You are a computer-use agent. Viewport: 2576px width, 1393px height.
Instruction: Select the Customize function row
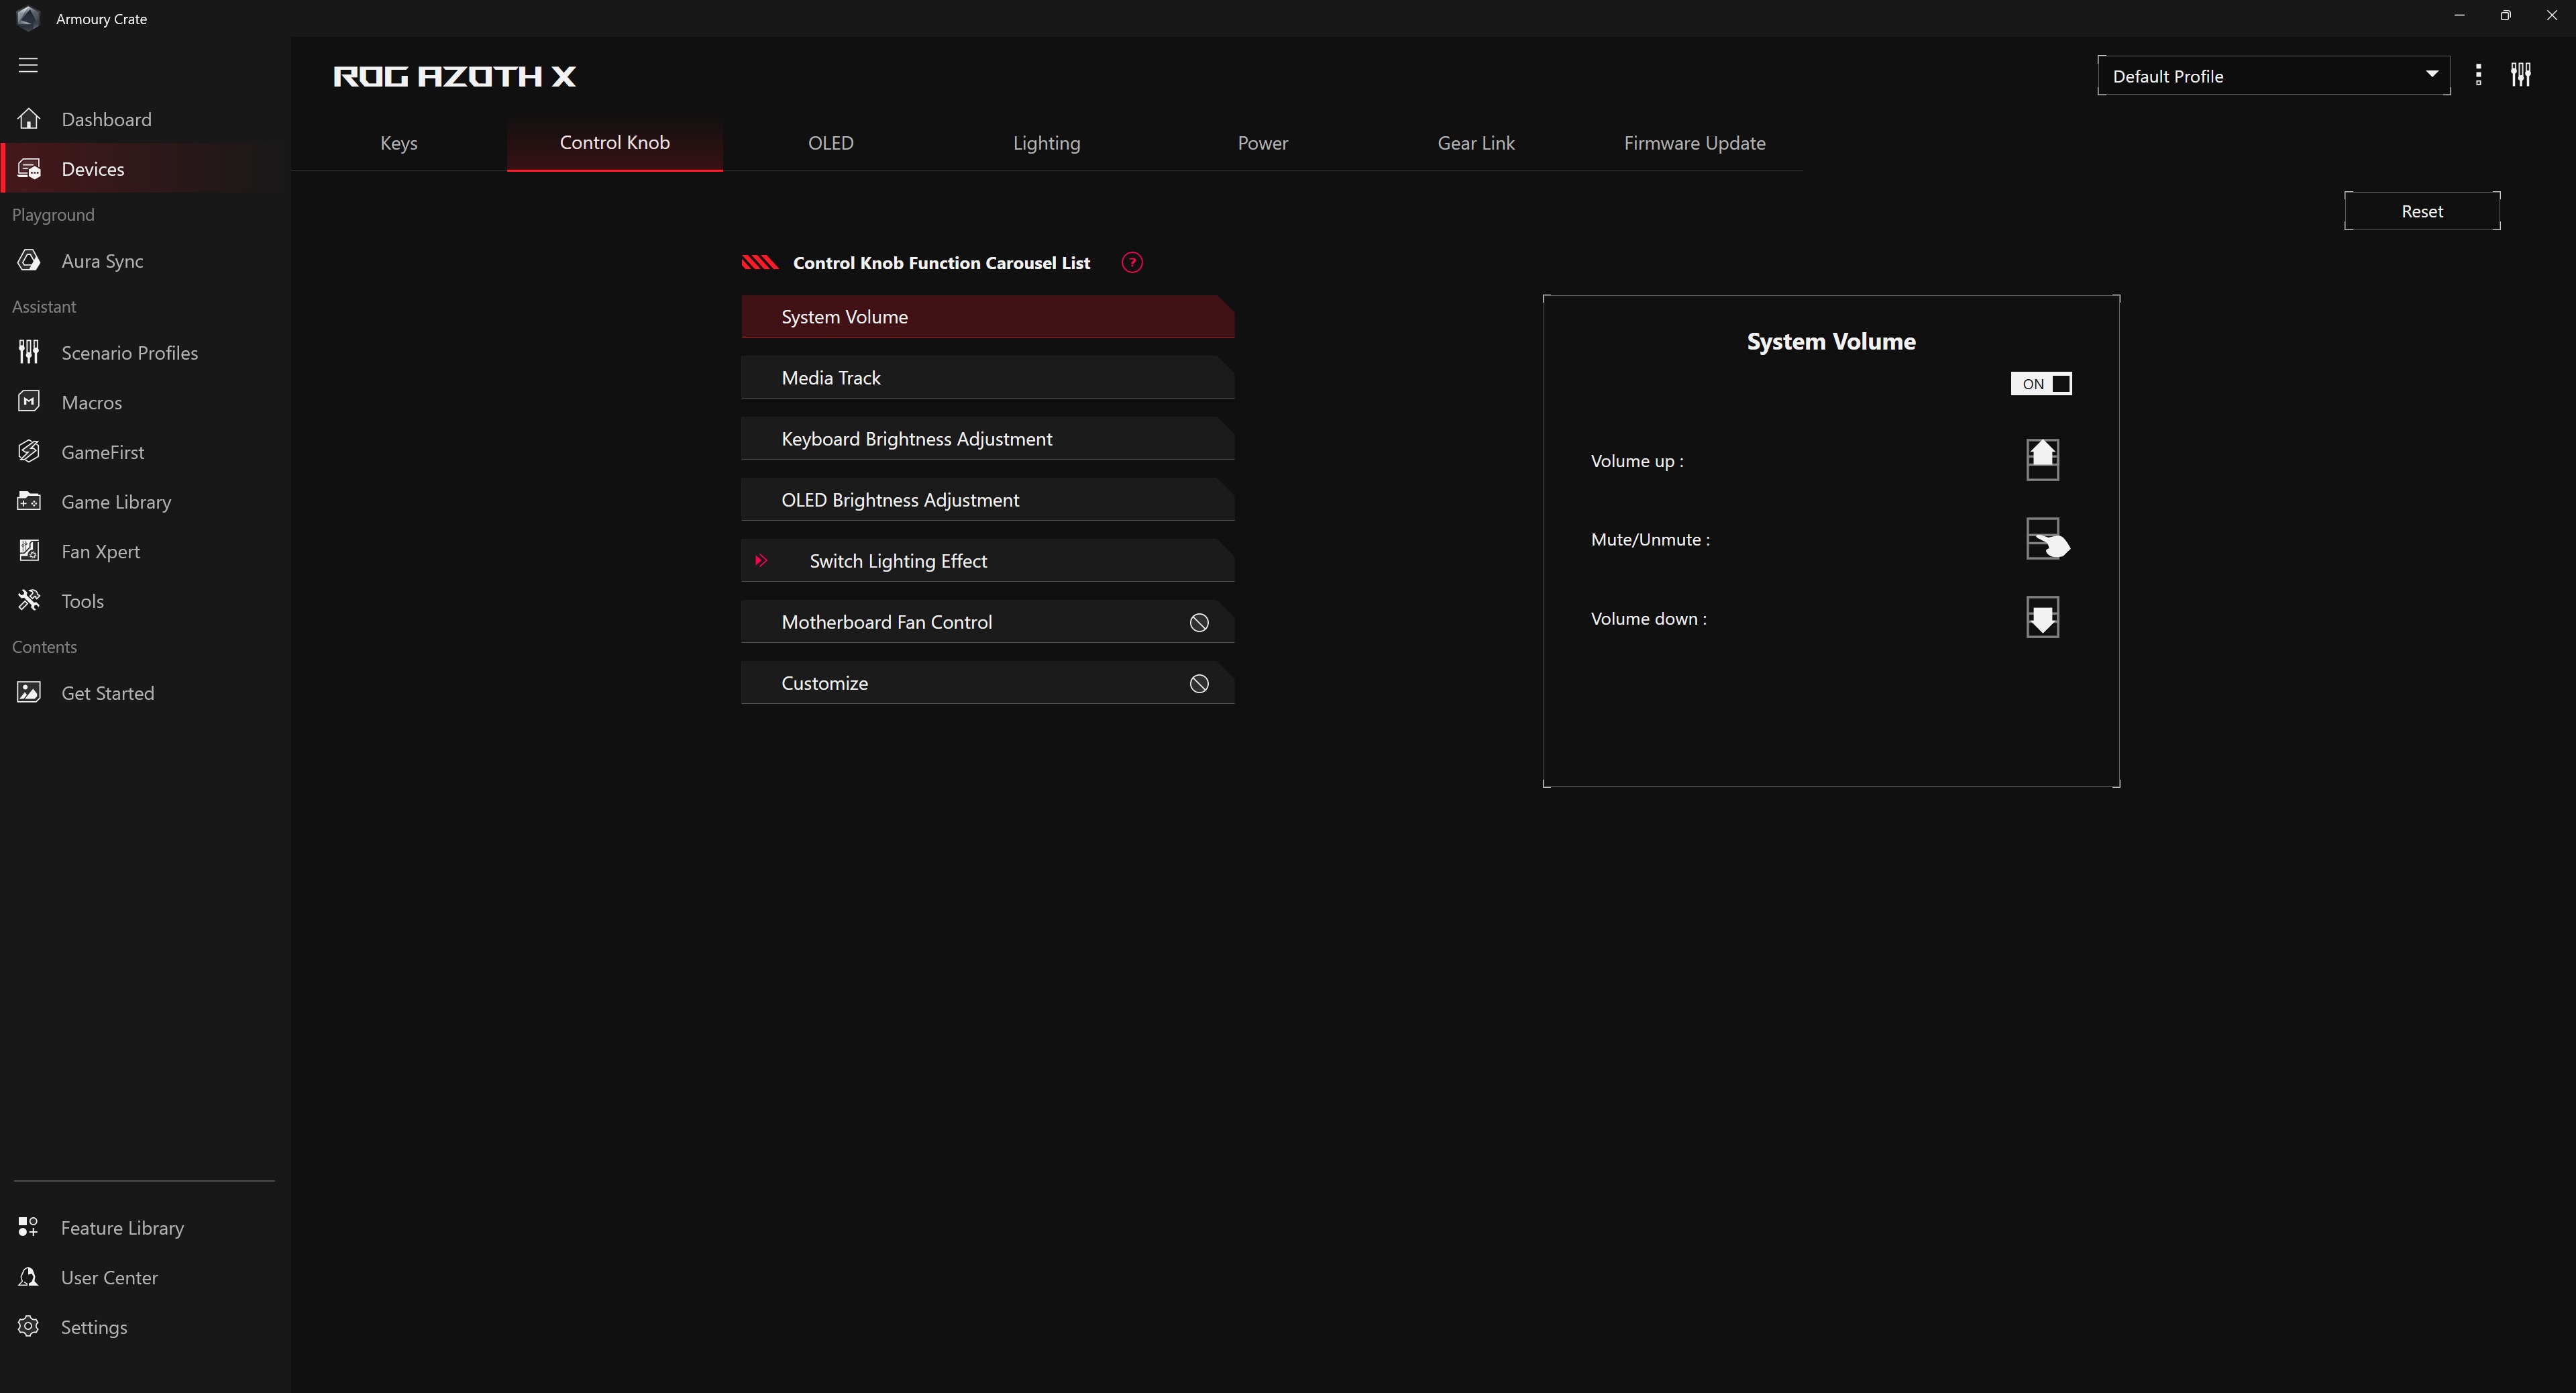tap(988, 683)
